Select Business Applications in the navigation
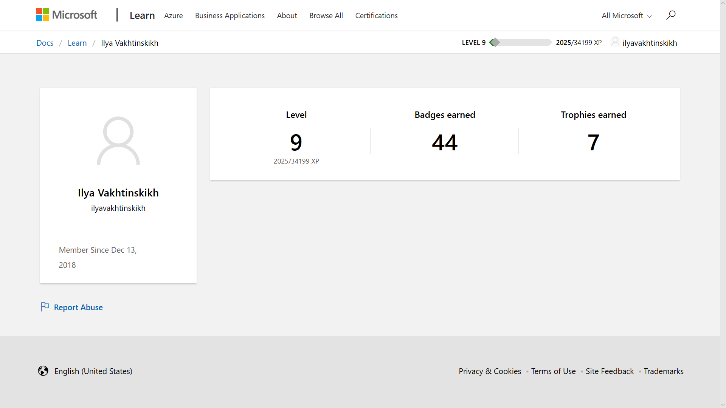 pyautogui.click(x=230, y=15)
